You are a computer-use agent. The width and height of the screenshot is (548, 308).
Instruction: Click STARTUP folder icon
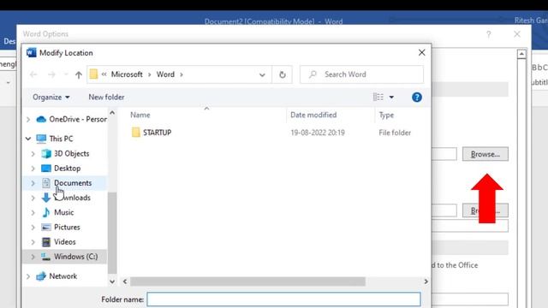[x=136, y=133]
